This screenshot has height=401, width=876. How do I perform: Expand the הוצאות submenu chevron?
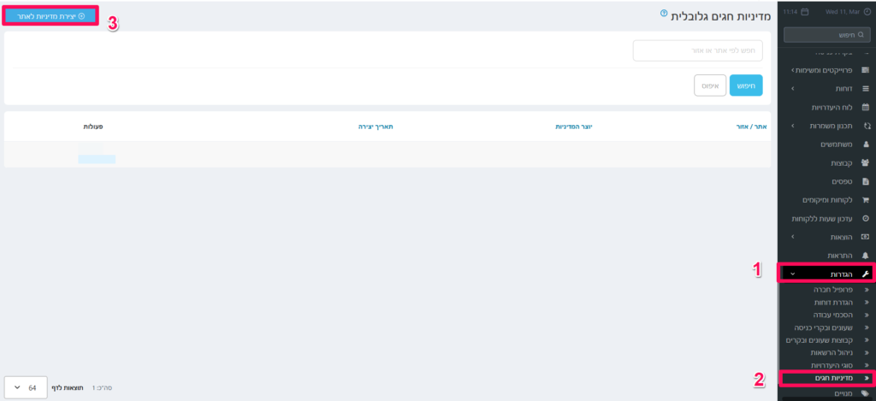(793, 237)
